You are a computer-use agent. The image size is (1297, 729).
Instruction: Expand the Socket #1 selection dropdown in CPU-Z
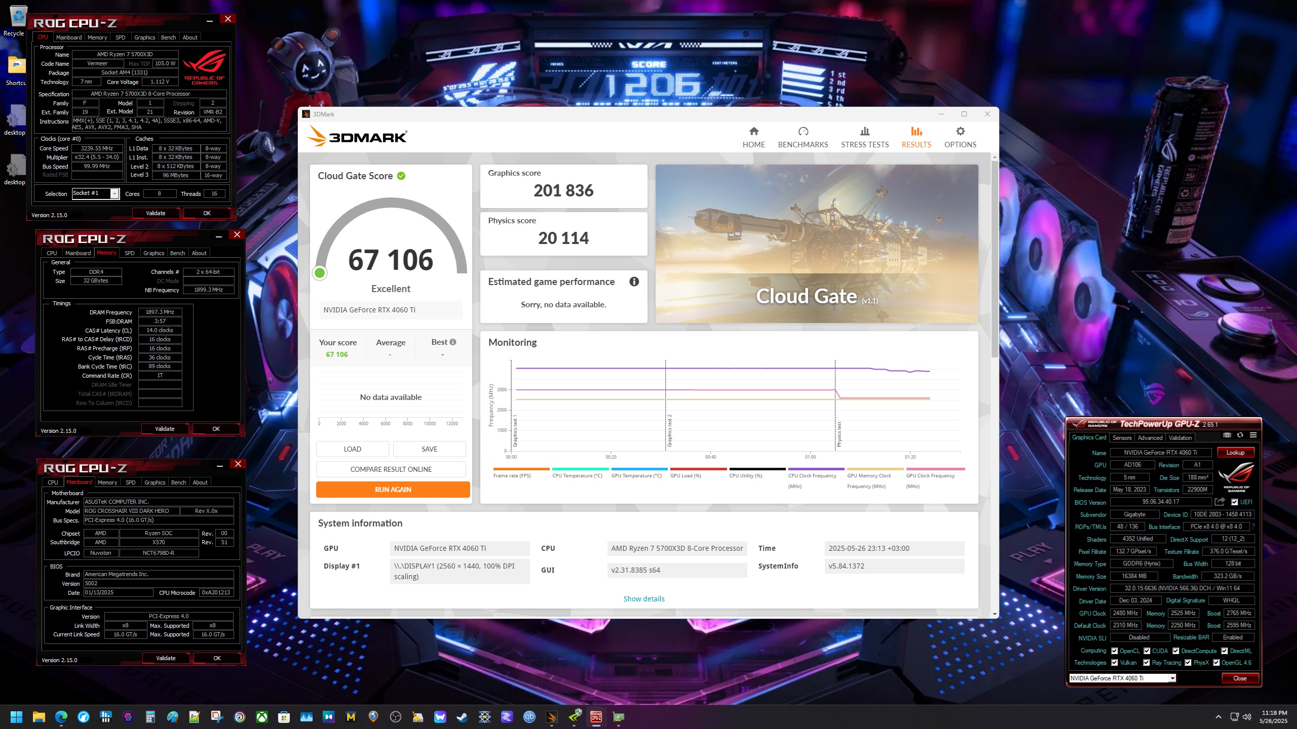tap(115, 194)
